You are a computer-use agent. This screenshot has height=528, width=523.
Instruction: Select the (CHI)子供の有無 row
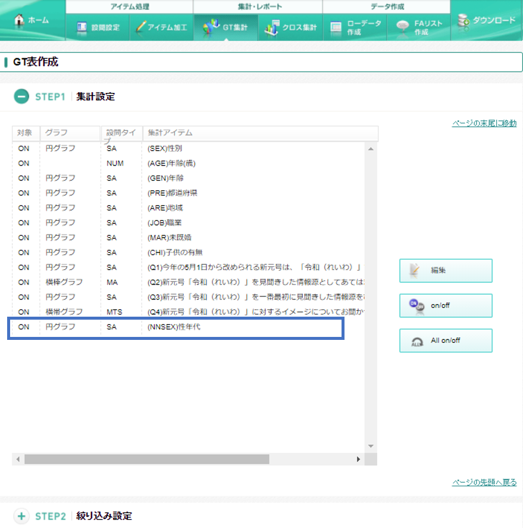[x=188, y=252]
